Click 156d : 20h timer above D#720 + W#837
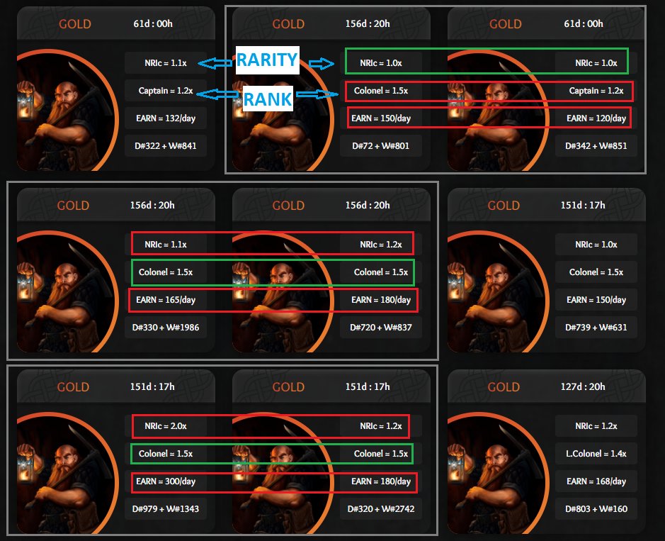This screenshot has height=541, width=665. click(x=368, y=205)
